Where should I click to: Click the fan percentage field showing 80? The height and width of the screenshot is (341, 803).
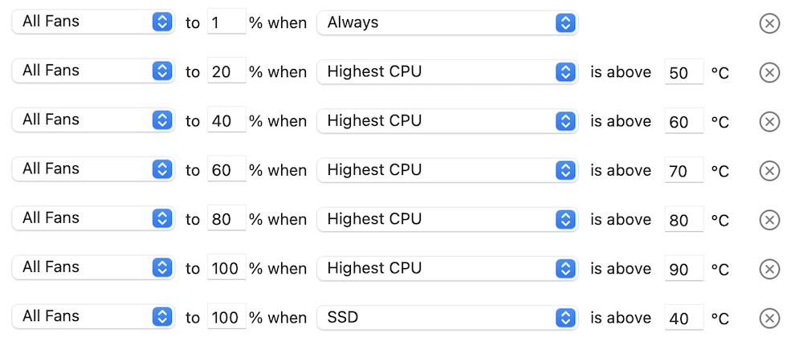point(226,220)
